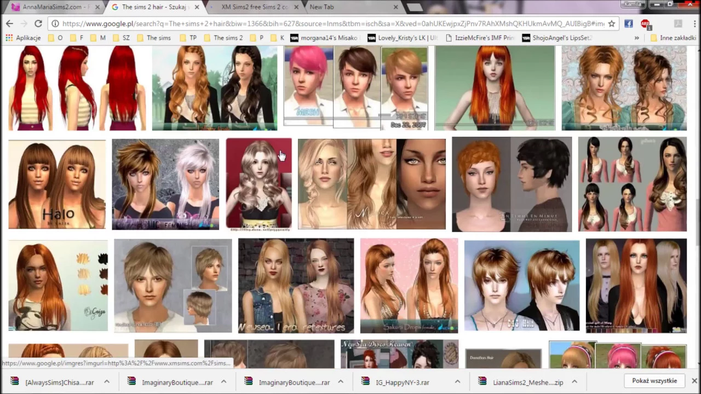Open the curly updo hair thumbnail on blue floral background
The width and height of the screenshot is (701, 394).
(624, 88)
